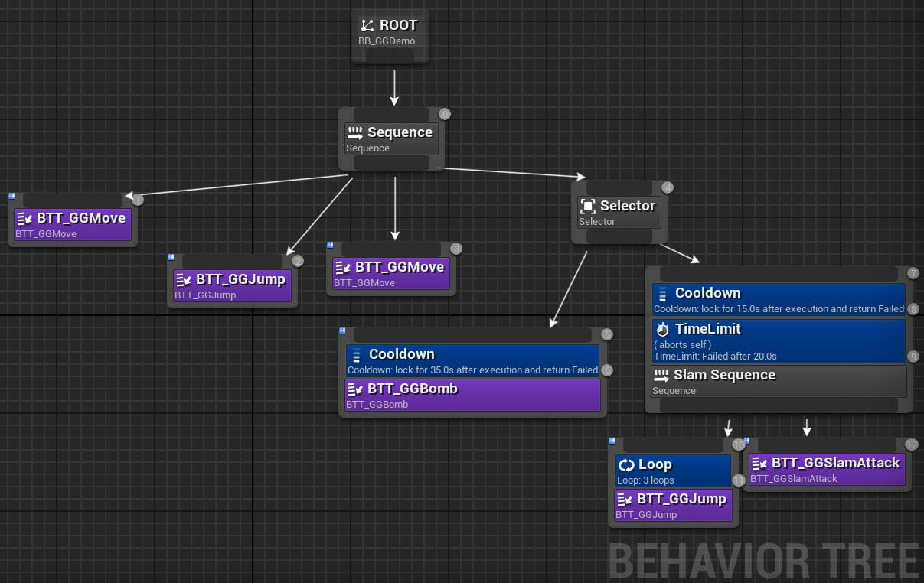Screen dimensions: 924x583
Task: Click the BTT_GGSlamAttack task icon
Action: [x=759, y=463]
